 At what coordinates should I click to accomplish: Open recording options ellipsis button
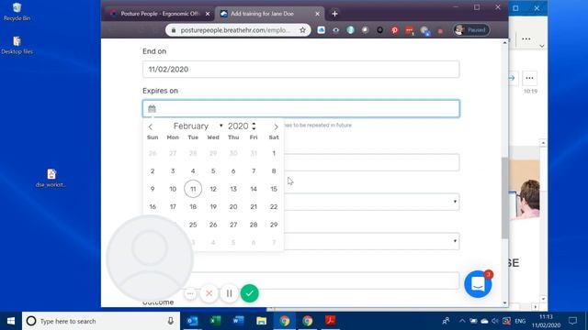(x=190, y=293)
